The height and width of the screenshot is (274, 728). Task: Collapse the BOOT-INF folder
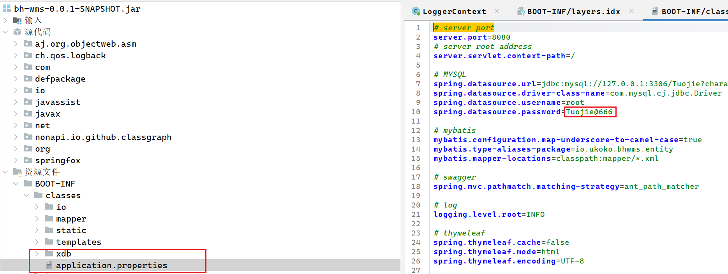[x=16, y=183]
